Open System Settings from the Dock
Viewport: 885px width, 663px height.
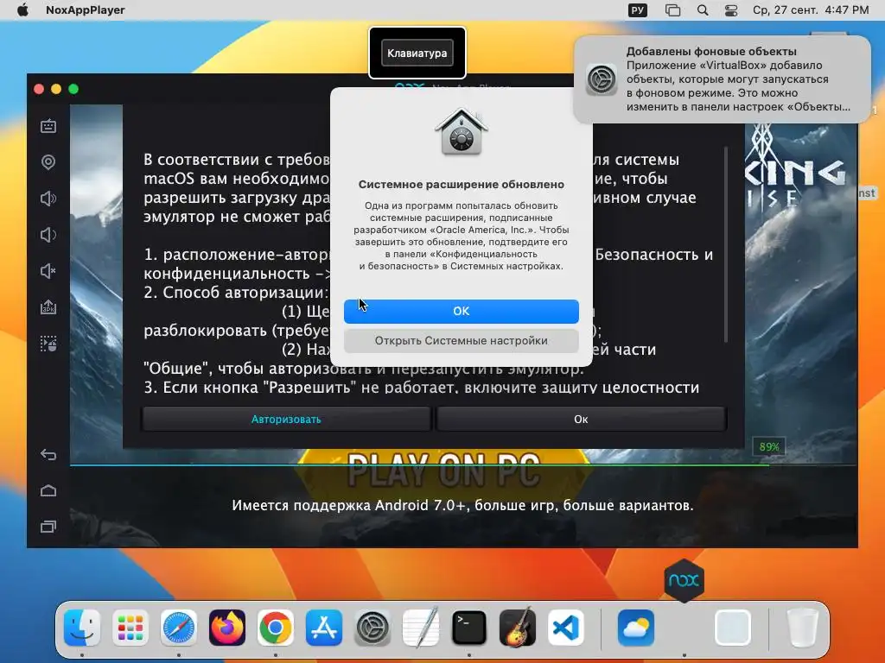coord(372,628)
